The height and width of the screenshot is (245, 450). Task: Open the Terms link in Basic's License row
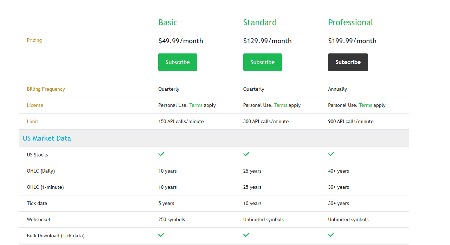[x=196, y=105]
